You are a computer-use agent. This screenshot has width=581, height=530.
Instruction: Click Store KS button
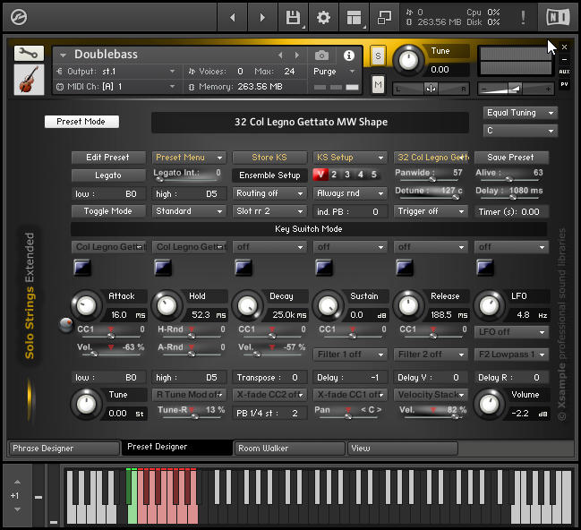pos(269,158)
